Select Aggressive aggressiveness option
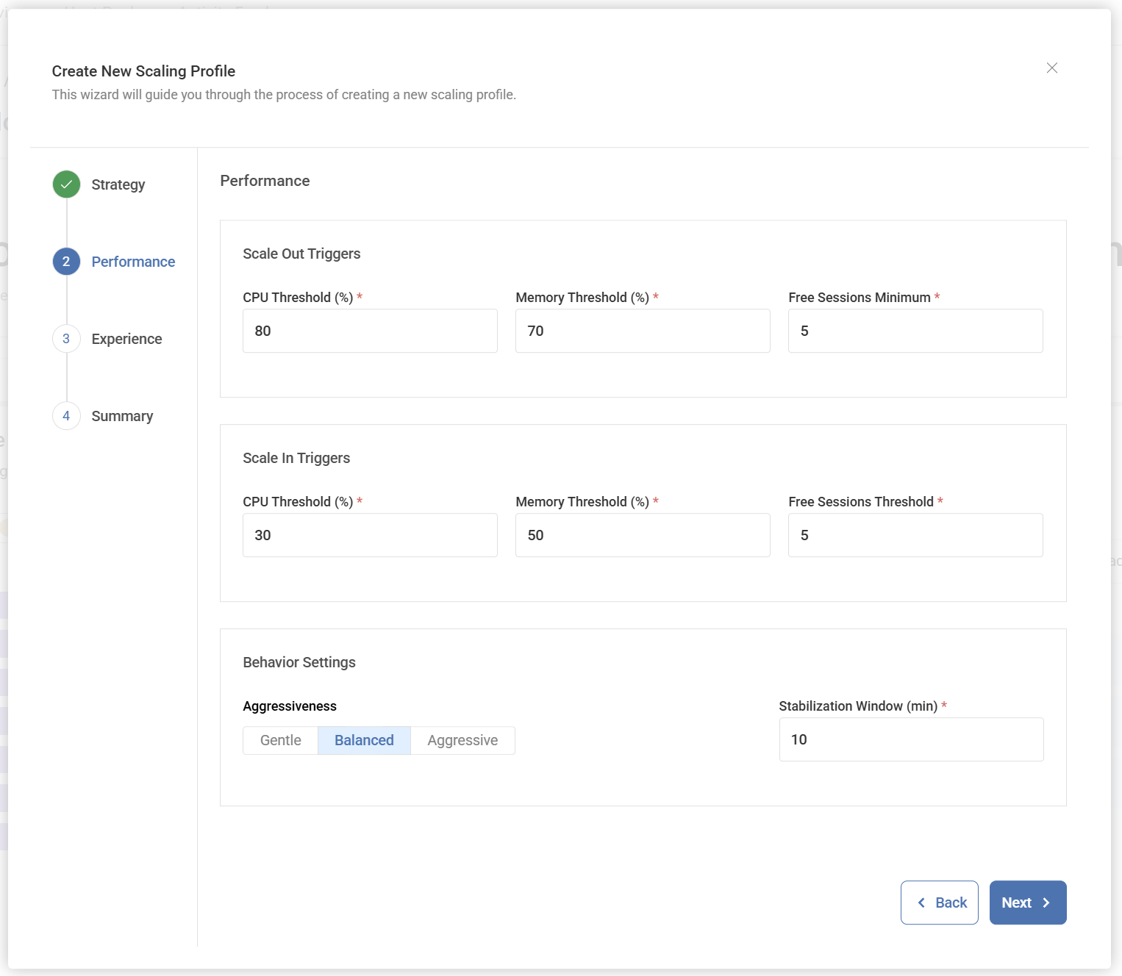The image size is (1122, 976). pyautogui.click(x=462, y=740)
